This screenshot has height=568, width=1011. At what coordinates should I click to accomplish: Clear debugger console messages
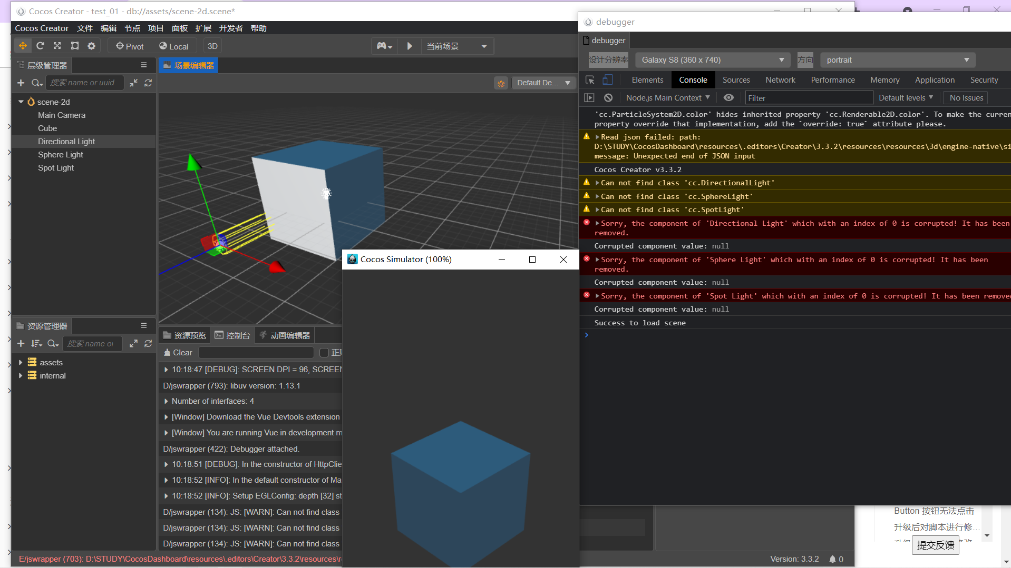pyautogui.click(x=608, y=98)
